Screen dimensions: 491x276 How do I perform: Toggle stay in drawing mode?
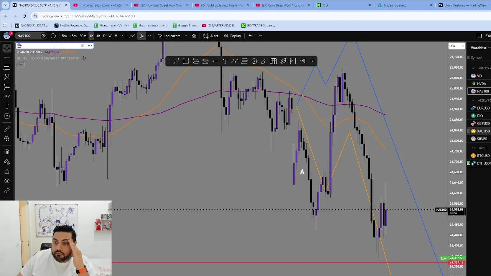point(7,162)
